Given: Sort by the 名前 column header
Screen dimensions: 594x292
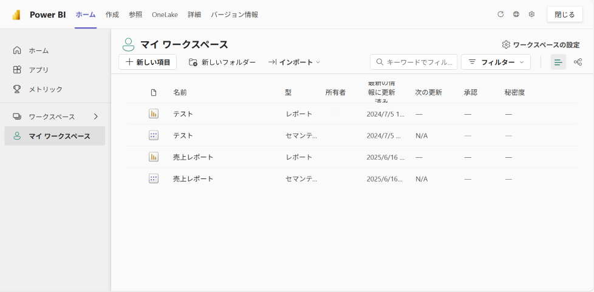Looking at the screenshot, I should point(180,92).
